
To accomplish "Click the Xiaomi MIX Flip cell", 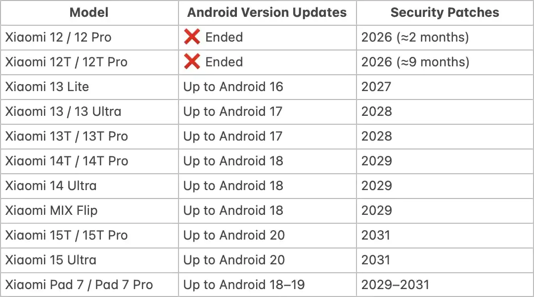I will [x=51, y=210].
